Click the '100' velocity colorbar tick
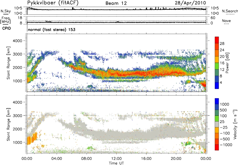The image size is (238, 165). click(x=223, y=116)
